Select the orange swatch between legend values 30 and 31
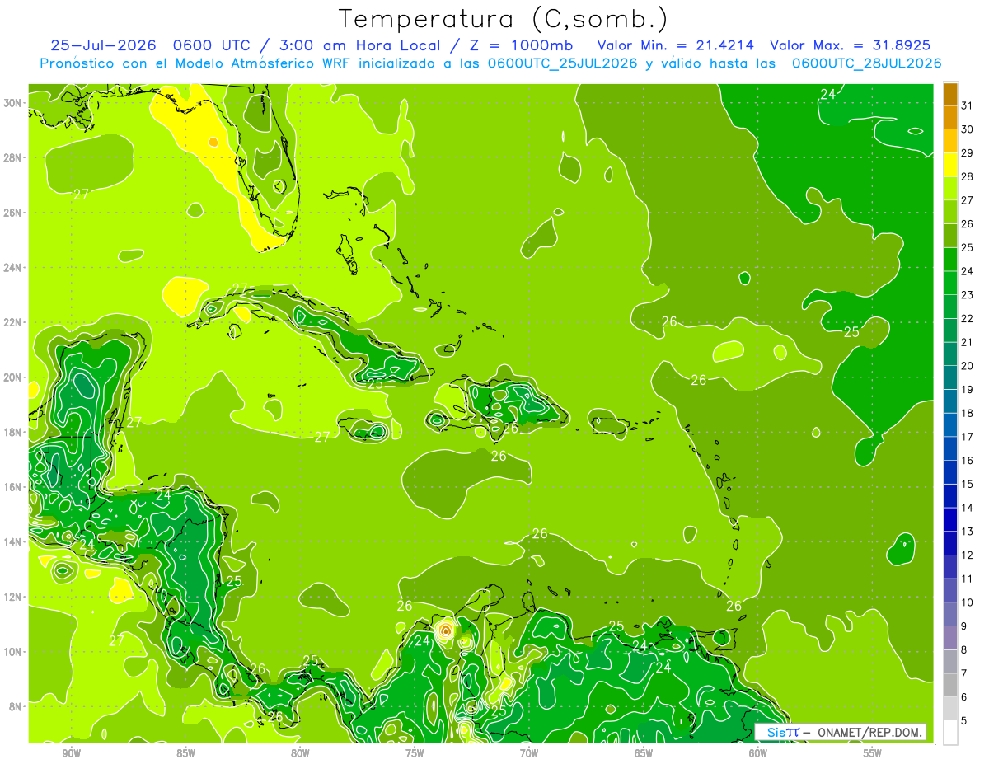 tap(950, 116)
